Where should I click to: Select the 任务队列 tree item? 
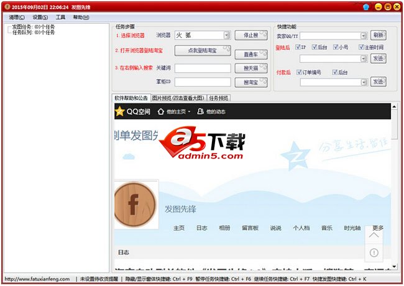coord(34,32)
